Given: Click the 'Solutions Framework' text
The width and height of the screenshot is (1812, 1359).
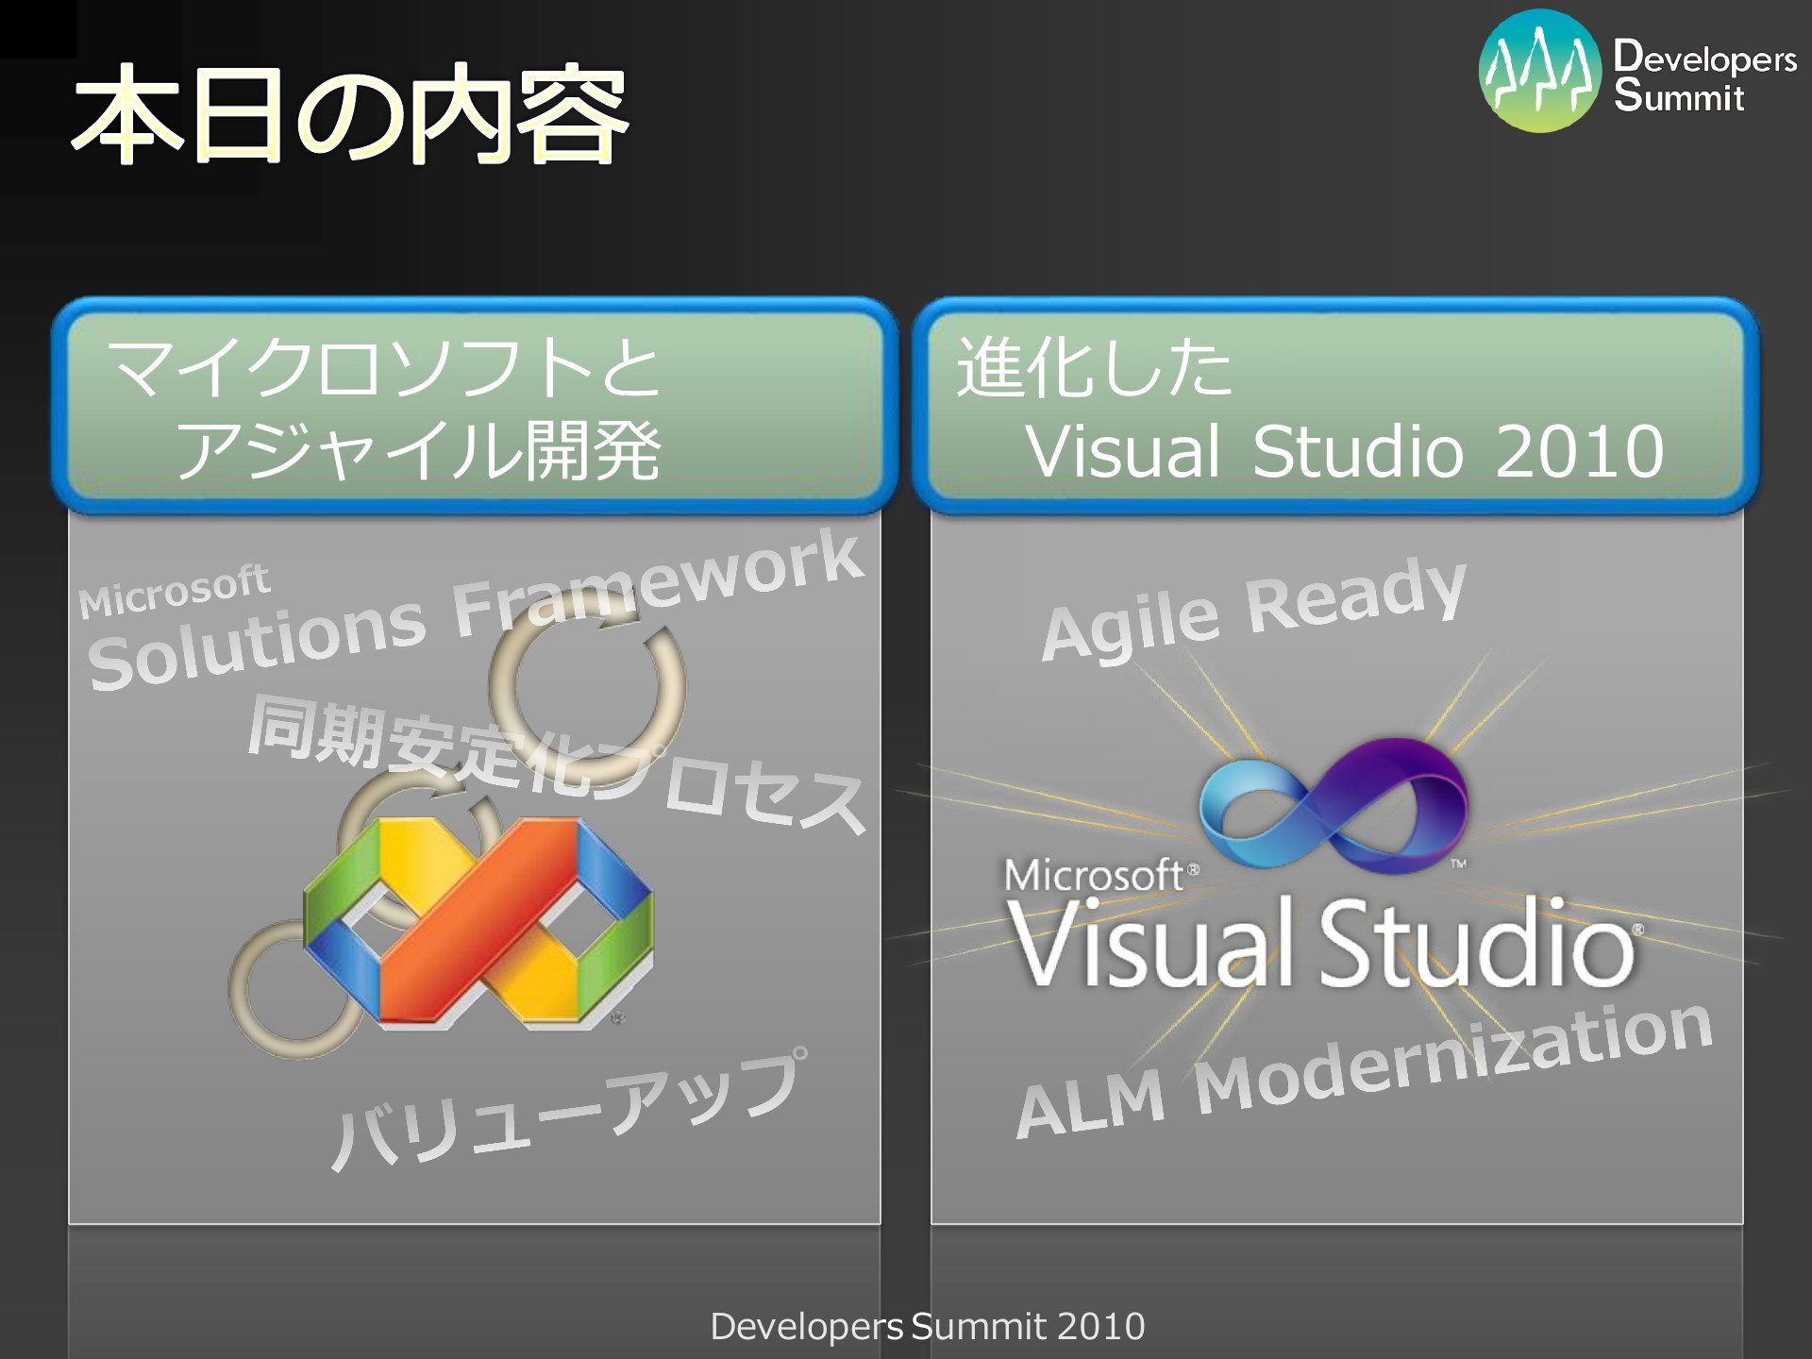Looking at the screenshot, I should [474, 610].
